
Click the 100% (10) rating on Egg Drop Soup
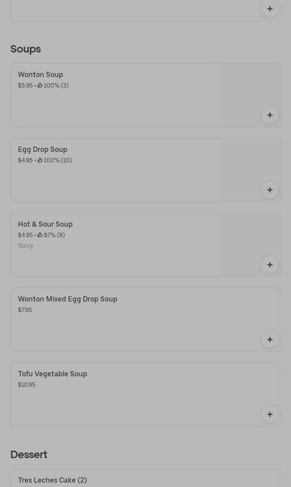coord(57,160)
